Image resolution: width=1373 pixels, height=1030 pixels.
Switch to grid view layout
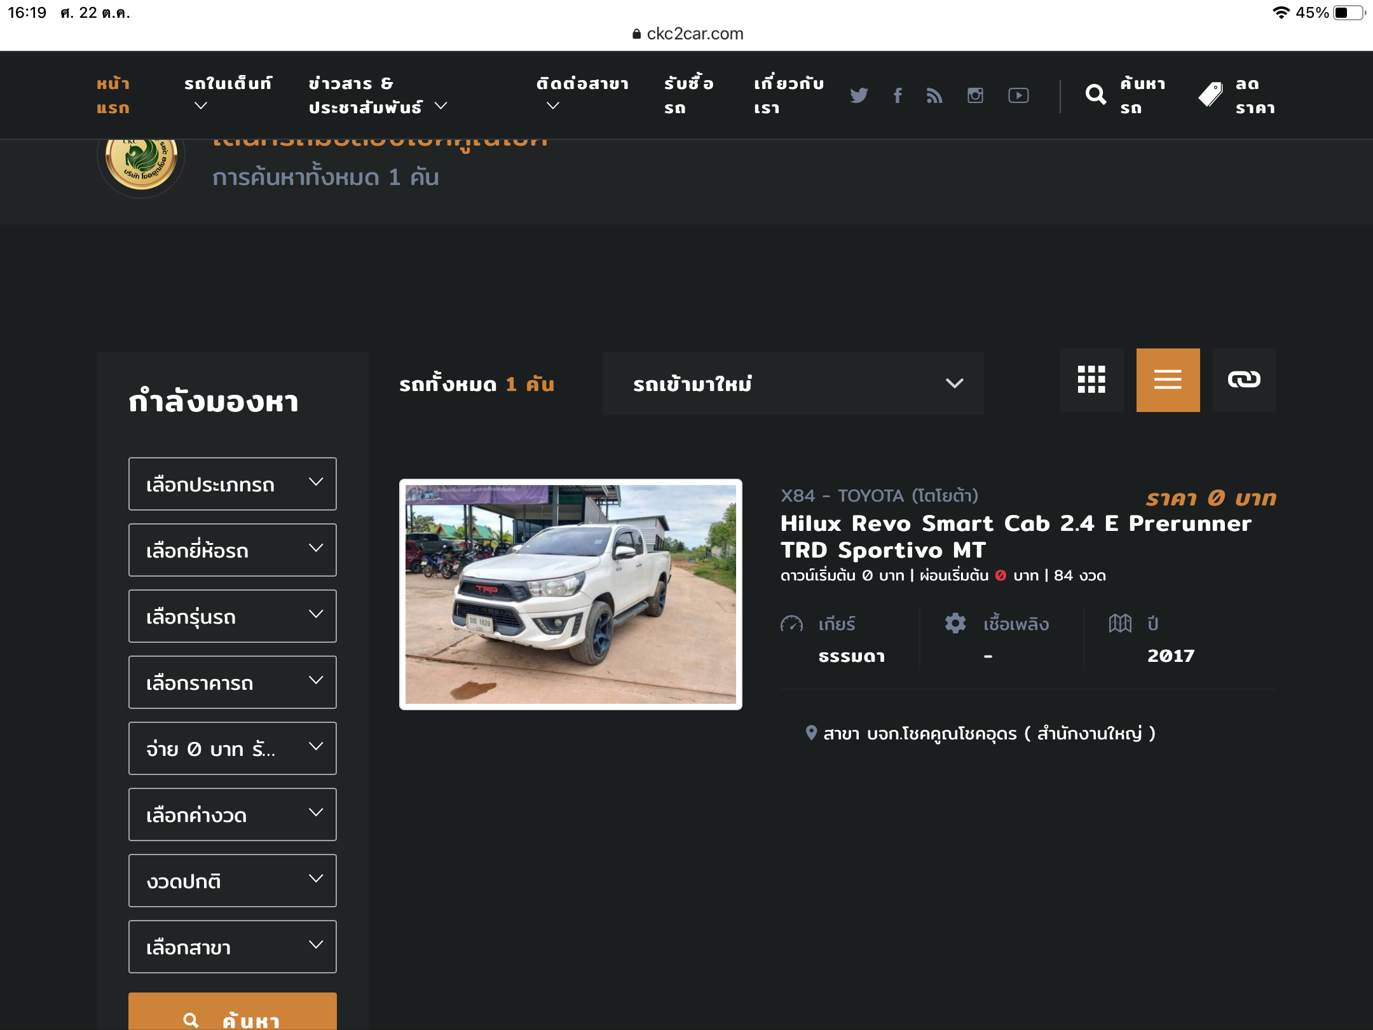pyautogui.click(x=1091, y=380)
